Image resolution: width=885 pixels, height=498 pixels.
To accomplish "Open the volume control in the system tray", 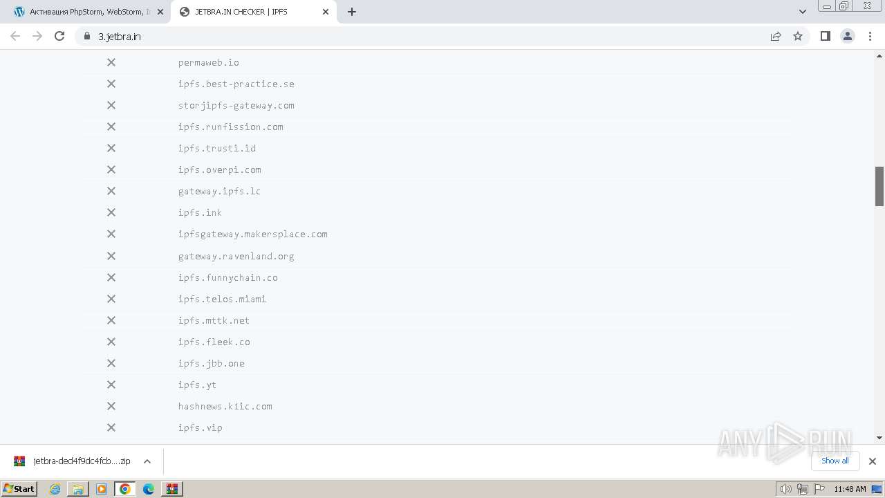I will 785,489.
